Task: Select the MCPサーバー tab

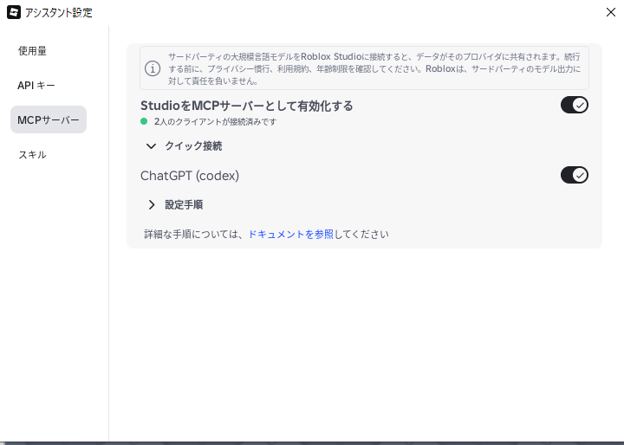Action: [49, 119]
